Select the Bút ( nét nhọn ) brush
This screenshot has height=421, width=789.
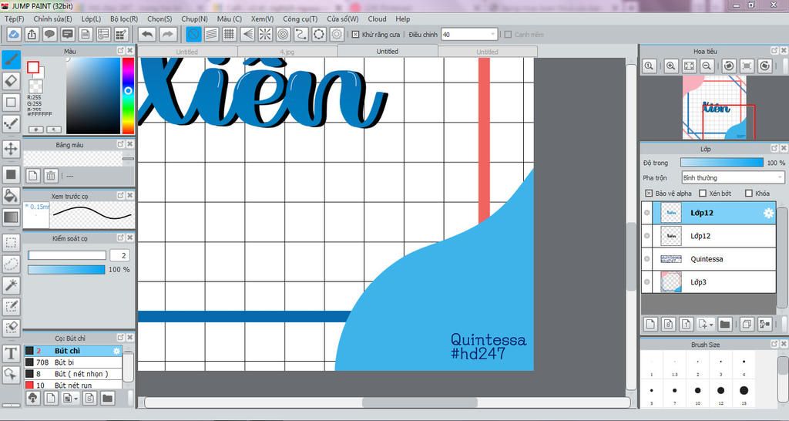click(73, 374)
